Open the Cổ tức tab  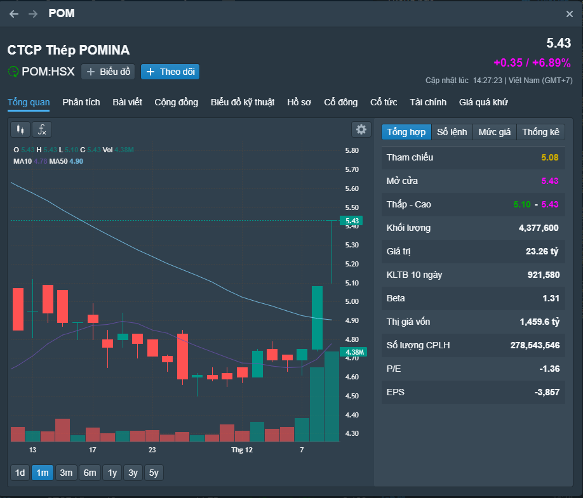point(384,103)
